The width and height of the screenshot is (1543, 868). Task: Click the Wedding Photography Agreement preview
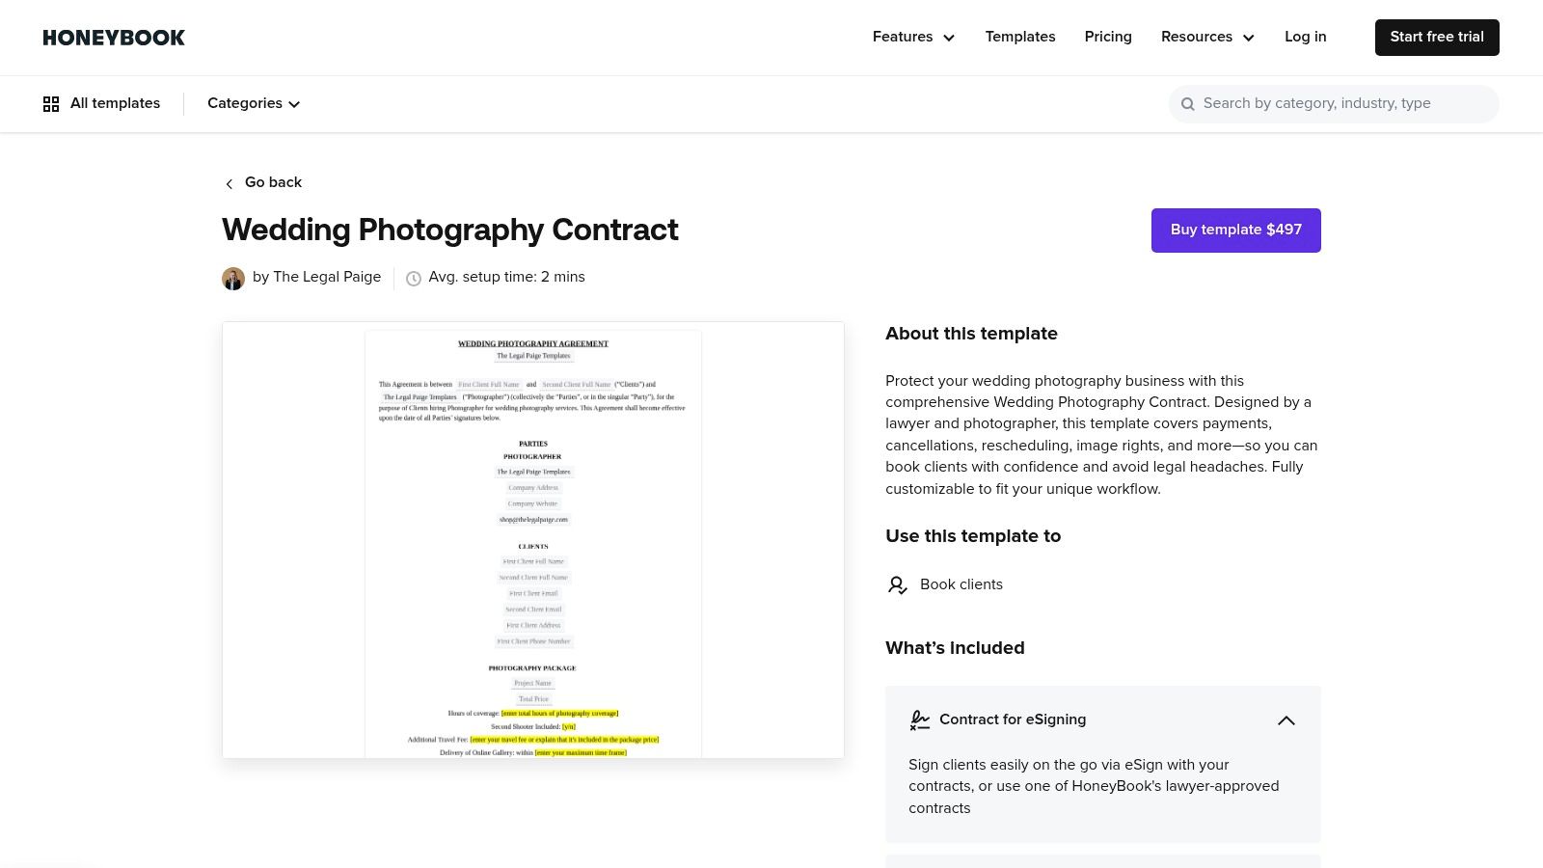point(532,540)
